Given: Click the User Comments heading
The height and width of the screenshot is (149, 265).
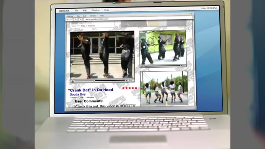Looking at the screenshot, I should pos(89,101).
